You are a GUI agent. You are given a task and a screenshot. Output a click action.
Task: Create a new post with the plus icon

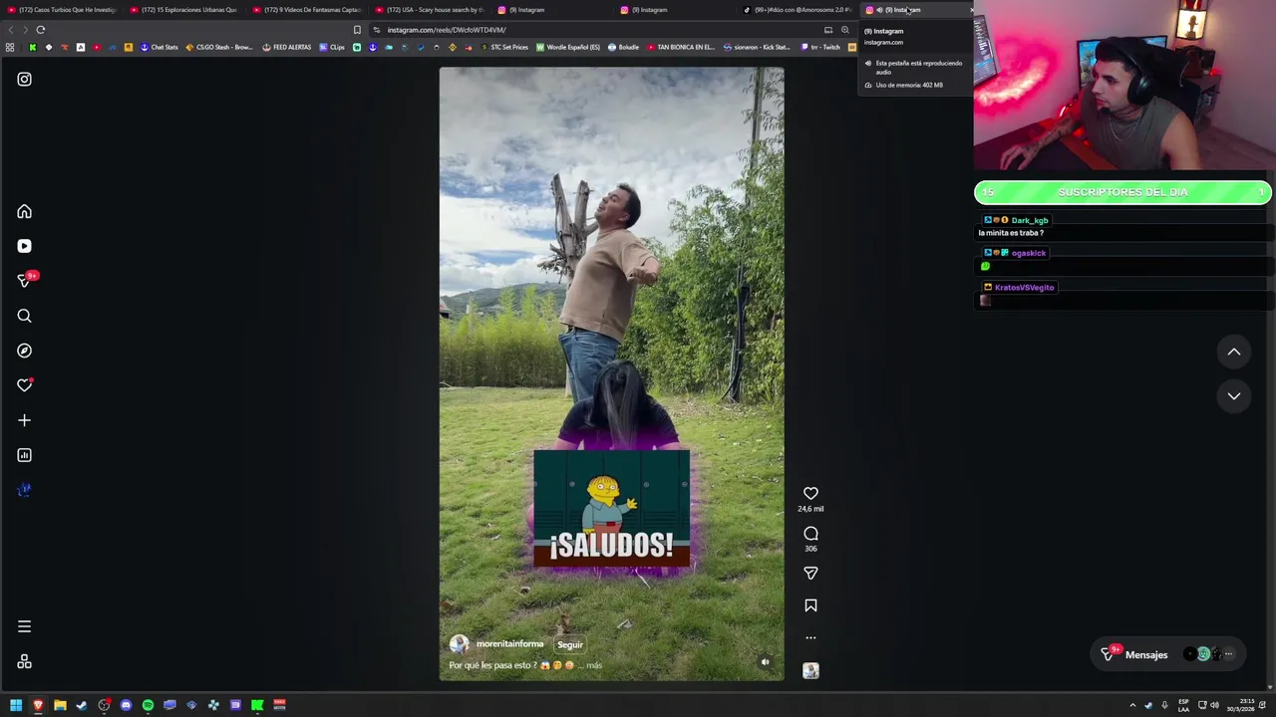24,420
